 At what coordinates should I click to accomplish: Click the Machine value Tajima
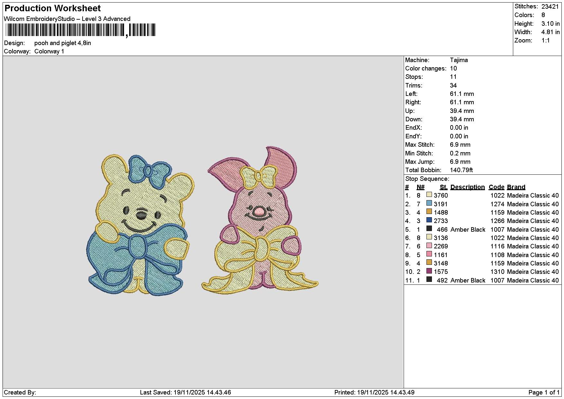pos(459,60)
